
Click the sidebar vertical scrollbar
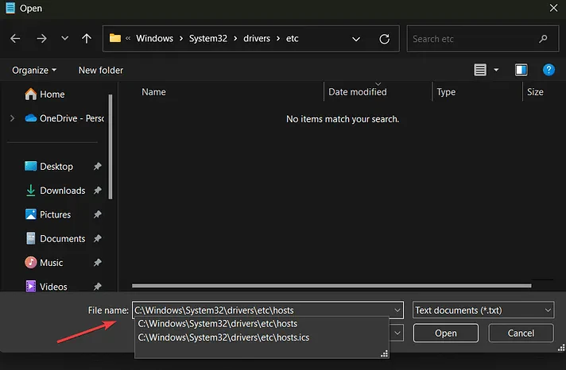pos(110,147)
